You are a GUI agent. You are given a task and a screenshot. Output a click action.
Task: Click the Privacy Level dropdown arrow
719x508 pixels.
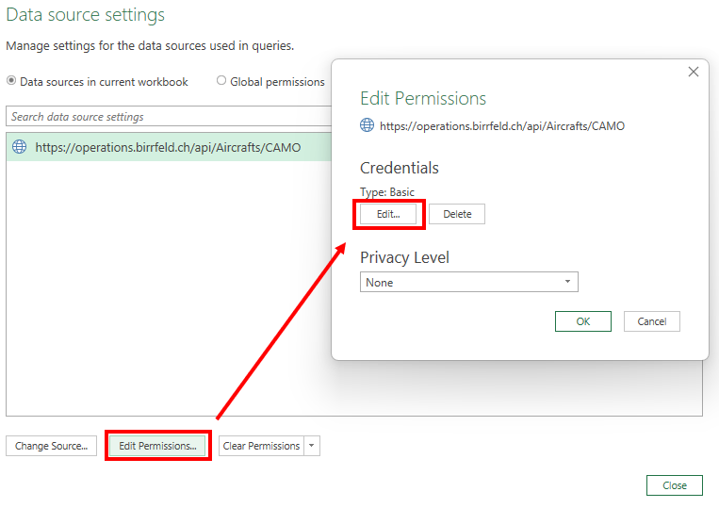tap(567, 282)
